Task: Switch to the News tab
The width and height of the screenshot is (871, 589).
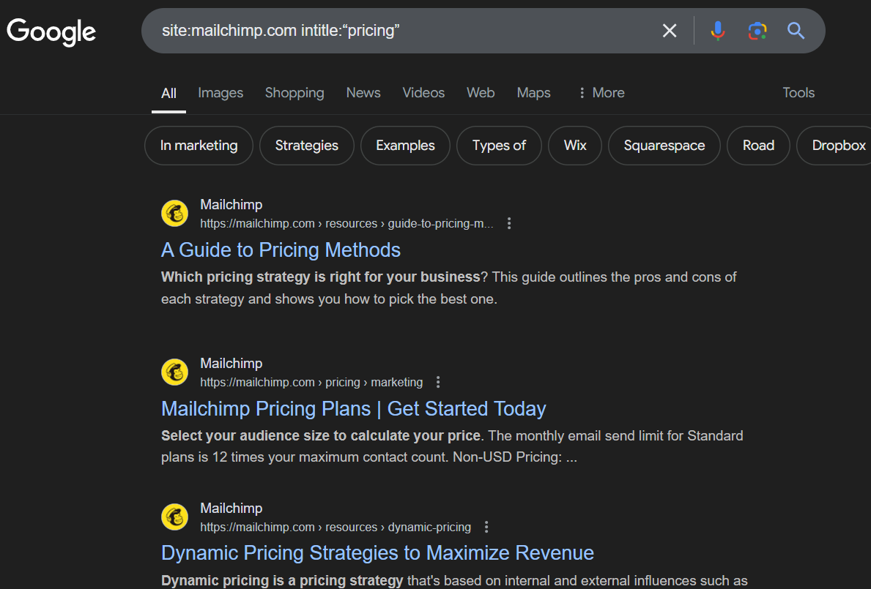Action: point(363,93)
